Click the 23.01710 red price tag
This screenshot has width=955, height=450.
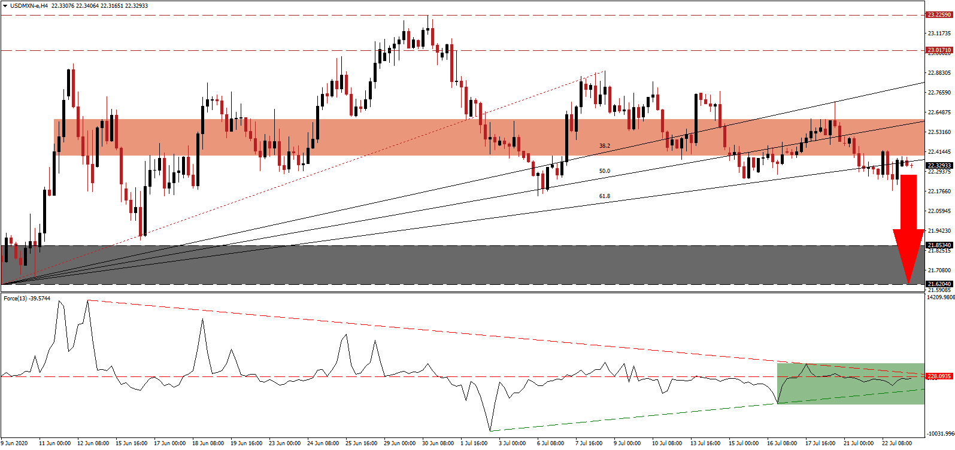pos(939,50)
